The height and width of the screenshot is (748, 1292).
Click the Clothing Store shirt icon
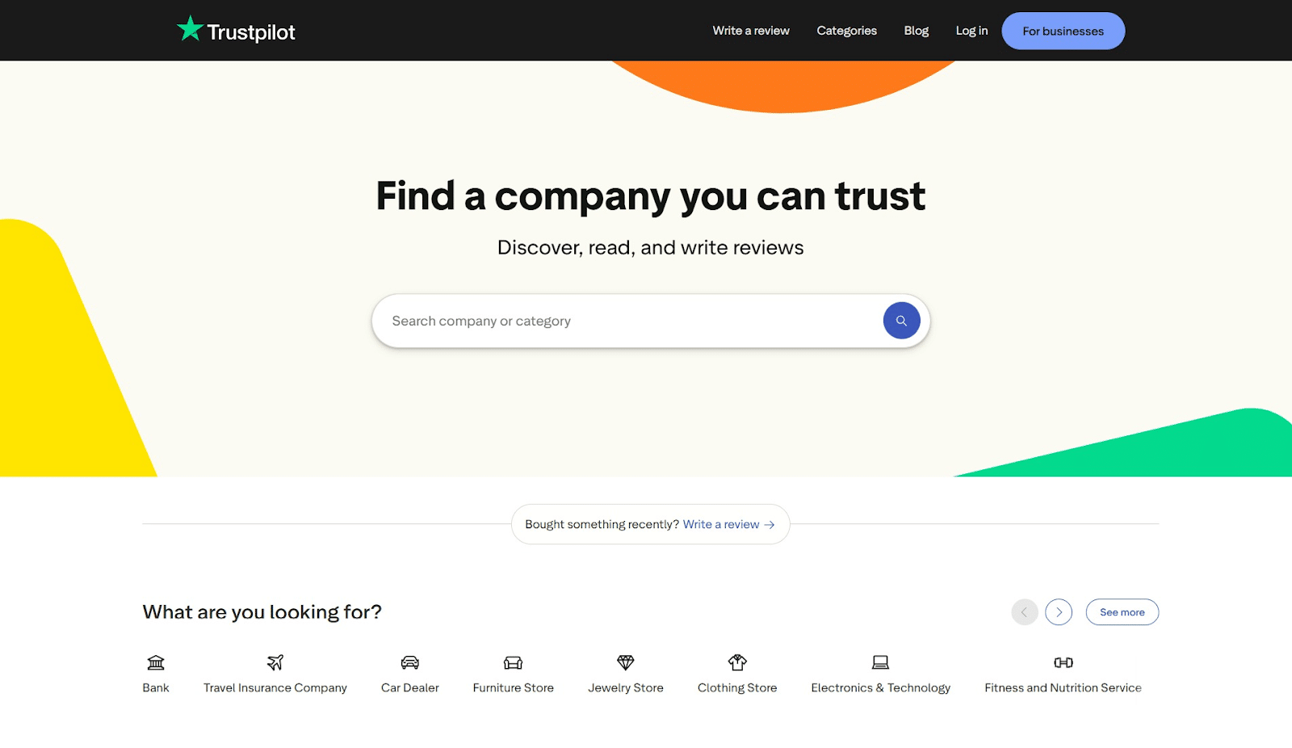(736, 662)
